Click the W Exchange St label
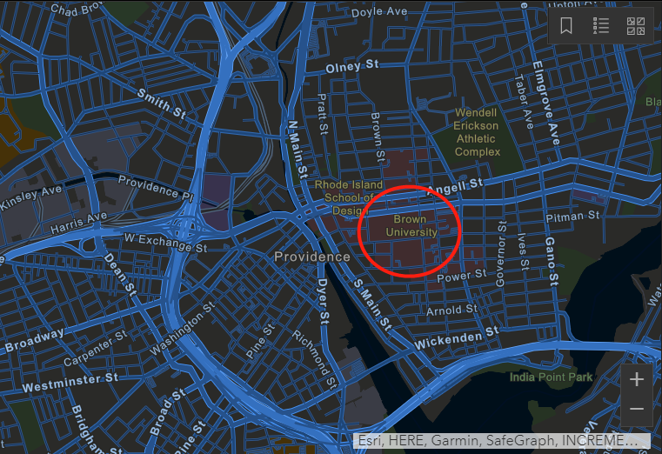662x454 pixels. coord(166,243)
